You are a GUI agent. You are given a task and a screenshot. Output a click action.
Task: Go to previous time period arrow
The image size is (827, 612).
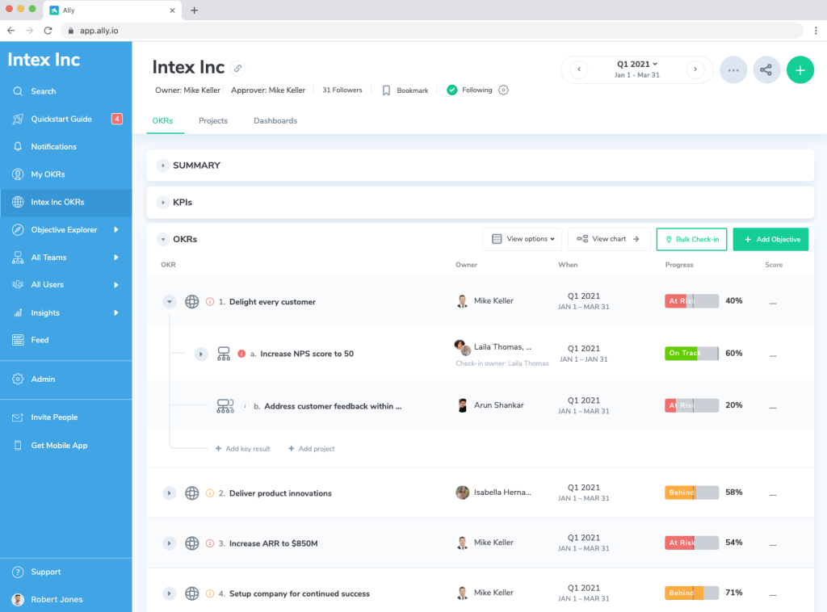click(579, 69)
